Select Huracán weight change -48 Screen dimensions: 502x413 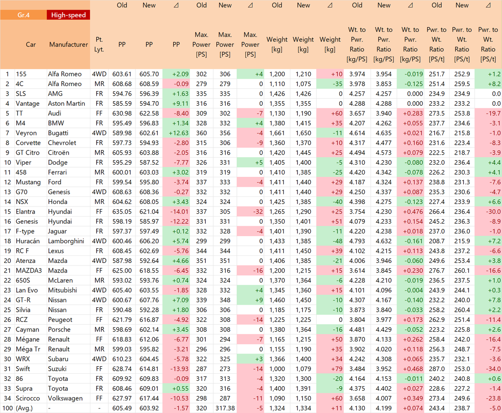tap(330, 241)
